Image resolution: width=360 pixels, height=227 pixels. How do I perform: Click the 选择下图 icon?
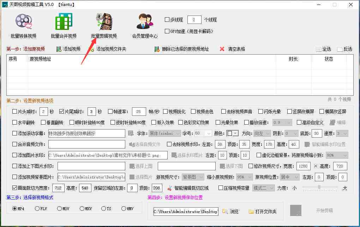222,166
